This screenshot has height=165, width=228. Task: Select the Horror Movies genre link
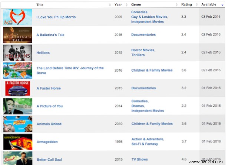click(143, 50)
